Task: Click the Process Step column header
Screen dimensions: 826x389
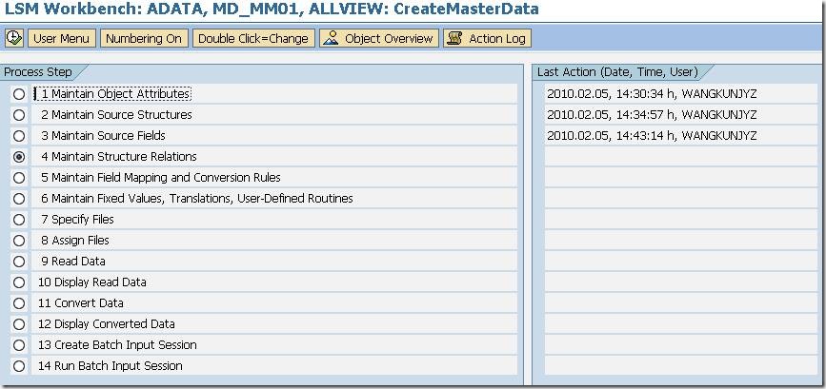Action: [x=38, y=72]
